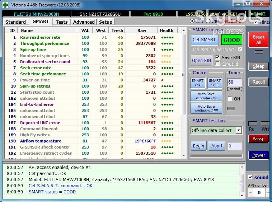Click the blue Power button
Screen dimensions: 272x202
point(258,155)
